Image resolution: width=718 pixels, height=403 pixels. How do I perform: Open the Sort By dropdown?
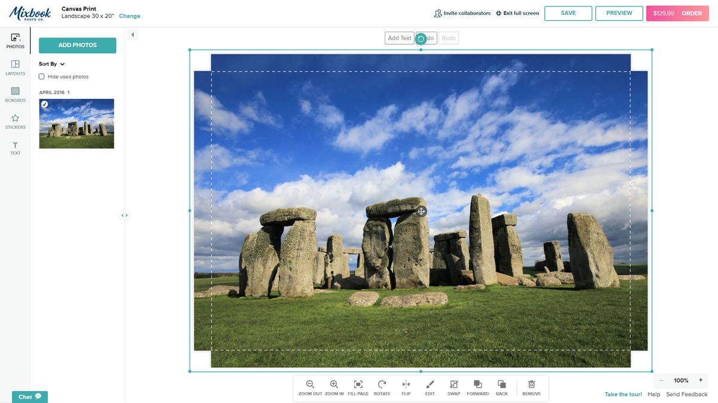tap(50, 63)
